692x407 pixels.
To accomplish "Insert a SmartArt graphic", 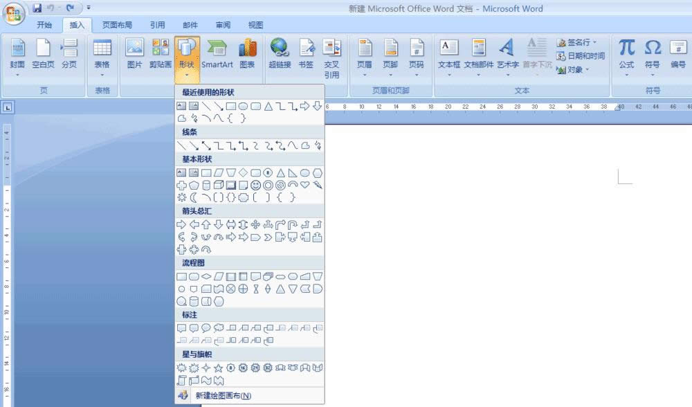I will point(218,55).
